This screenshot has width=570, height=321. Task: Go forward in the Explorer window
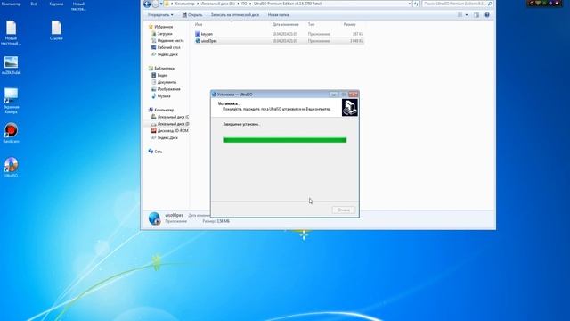(155, 4)
